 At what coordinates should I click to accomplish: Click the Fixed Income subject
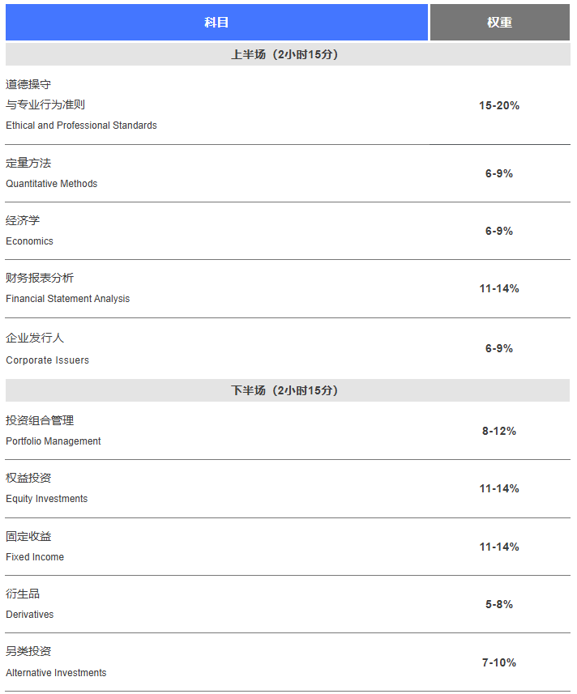pos(35,557)
